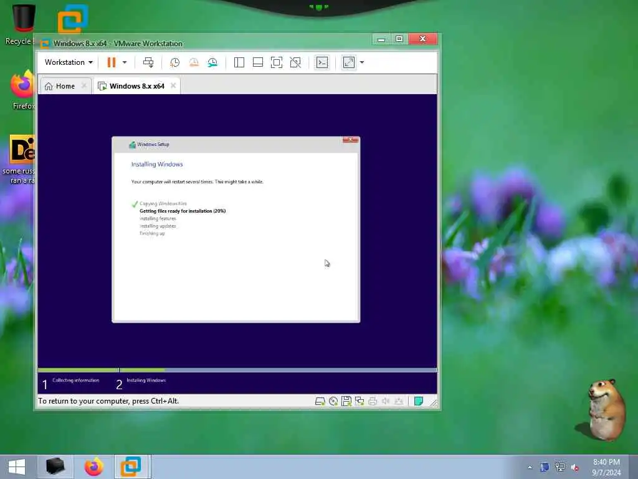
Task: Close the Windows Setup dialog
Action: point(350,140)
